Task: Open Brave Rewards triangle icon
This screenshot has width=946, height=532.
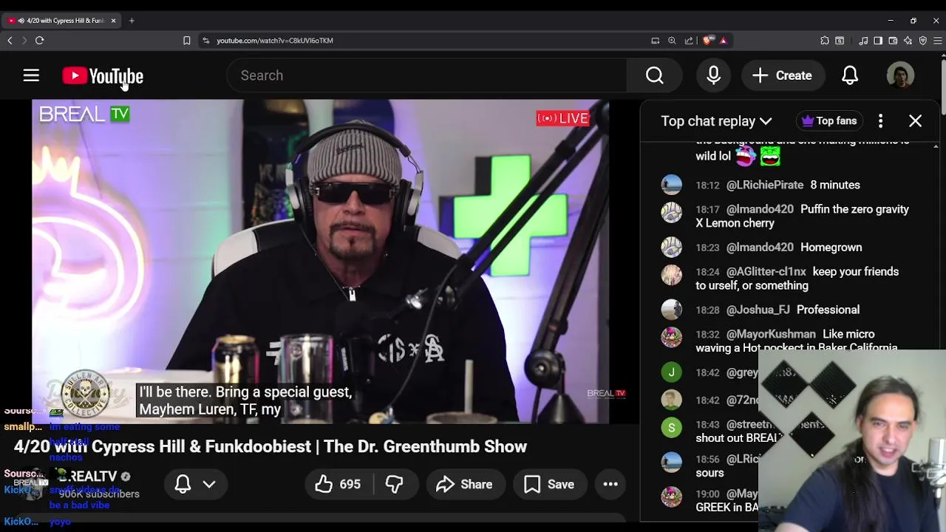Action: click(x=724, y=41)
